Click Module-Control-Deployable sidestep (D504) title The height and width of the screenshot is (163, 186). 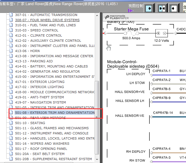(133, 64)
